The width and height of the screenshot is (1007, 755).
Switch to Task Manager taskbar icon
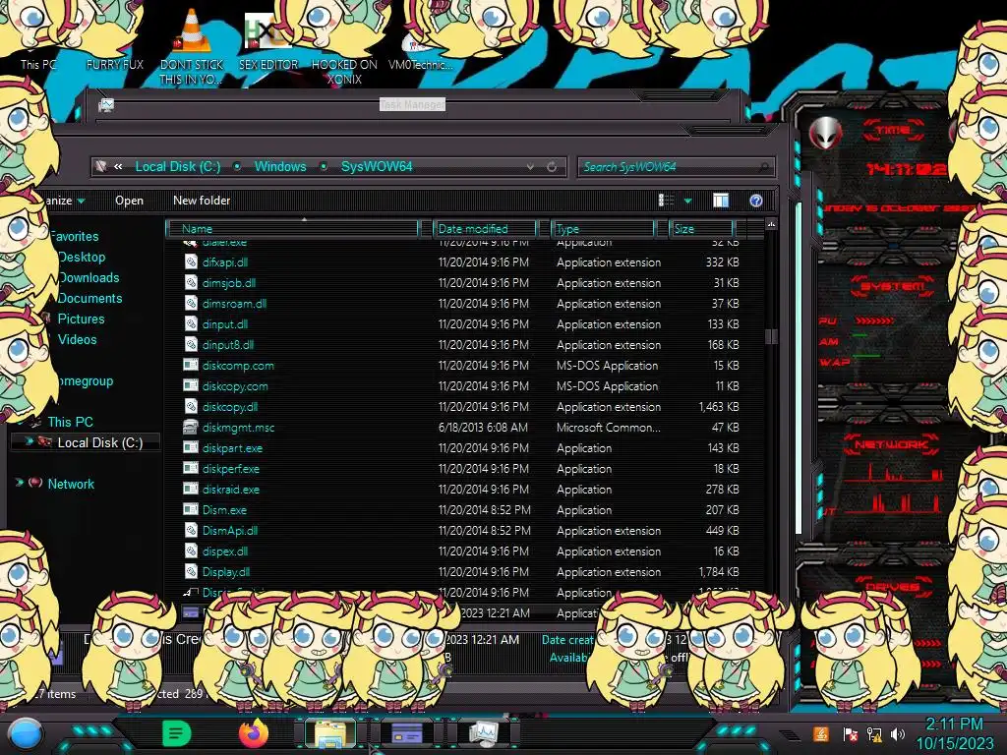[483, 733]
